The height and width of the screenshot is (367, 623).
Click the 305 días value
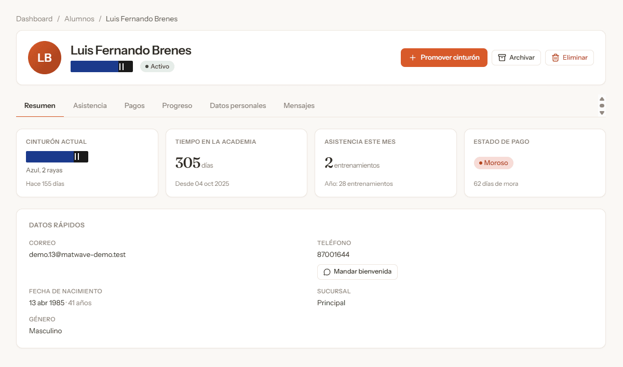[194, 163]
